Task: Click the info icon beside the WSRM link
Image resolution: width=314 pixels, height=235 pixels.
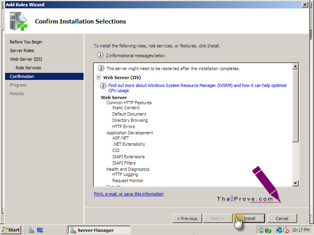Action: point(103,86)
